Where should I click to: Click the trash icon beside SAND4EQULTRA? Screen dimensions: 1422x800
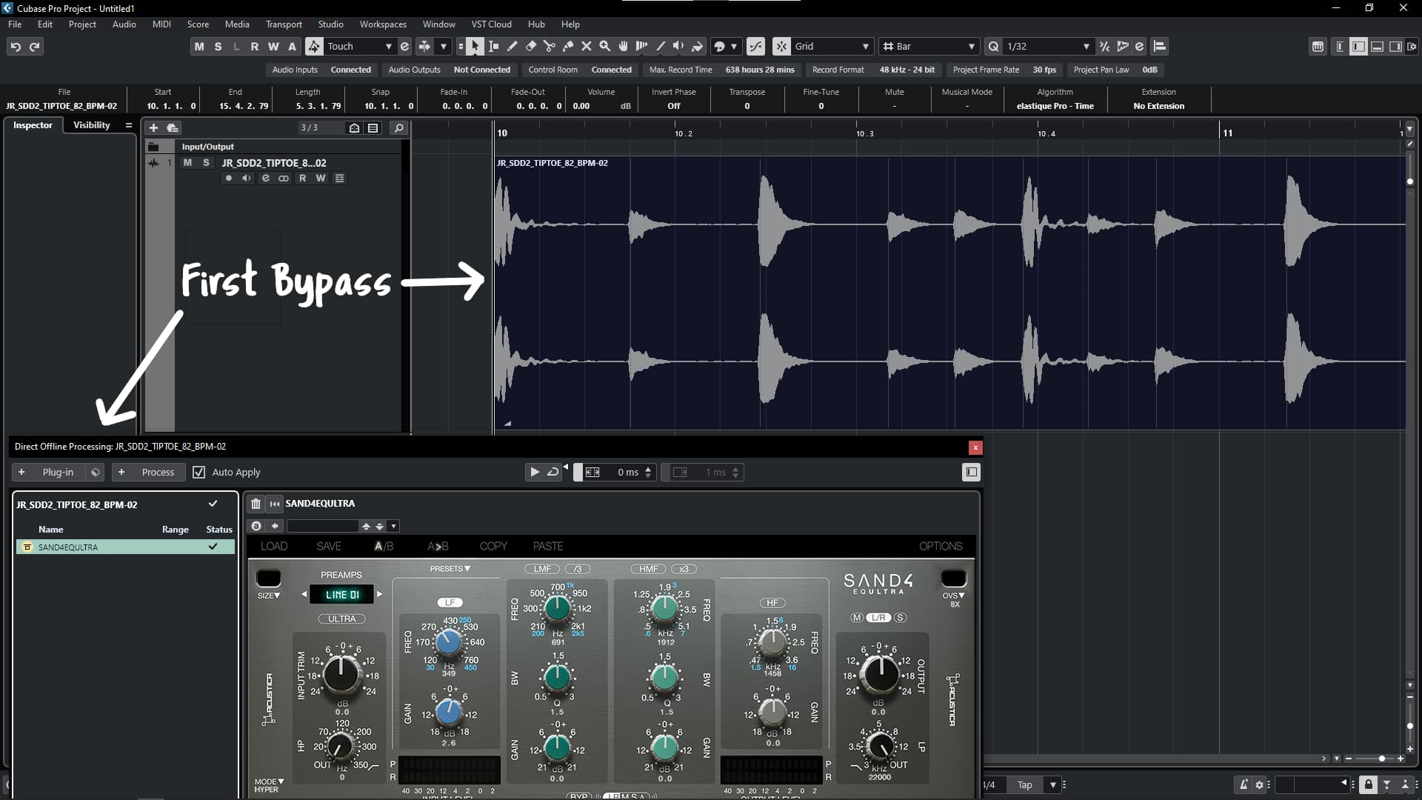point(256,504)
